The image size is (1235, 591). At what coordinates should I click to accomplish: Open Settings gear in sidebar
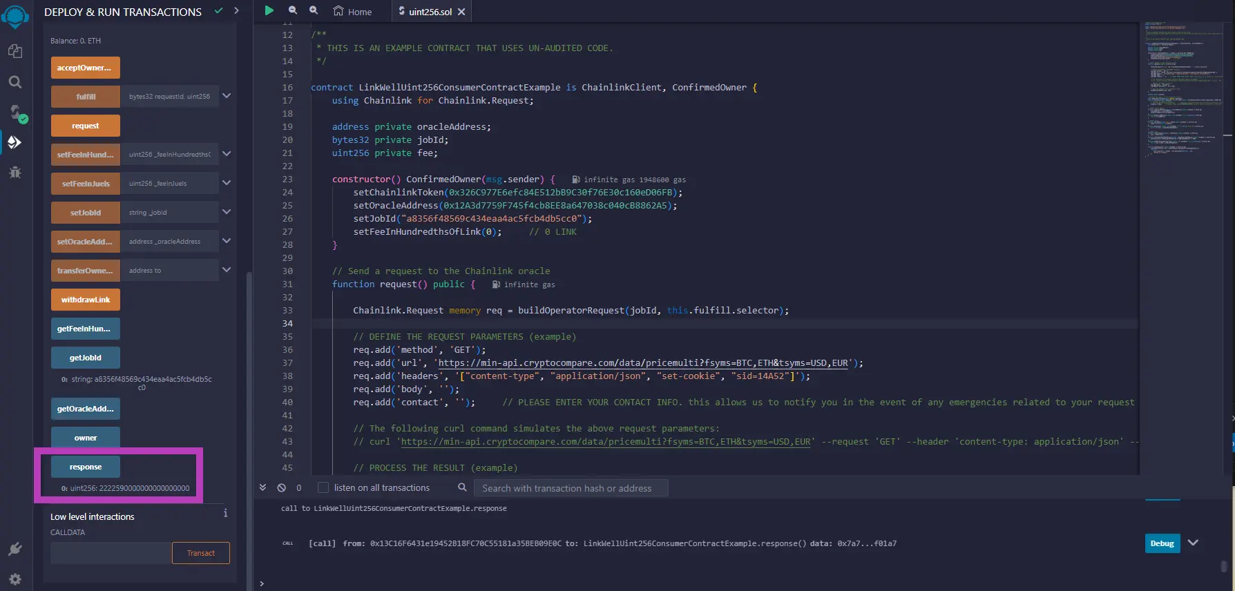click(x=15, y=579)
